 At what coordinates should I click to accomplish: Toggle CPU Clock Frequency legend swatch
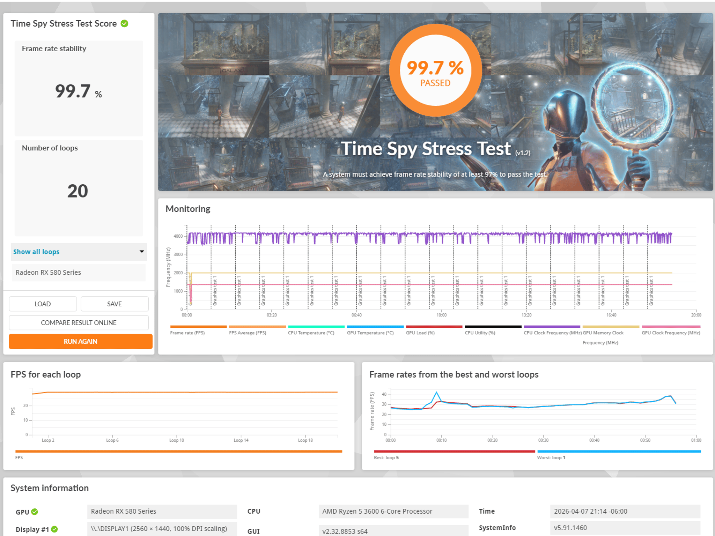[552, 327]
